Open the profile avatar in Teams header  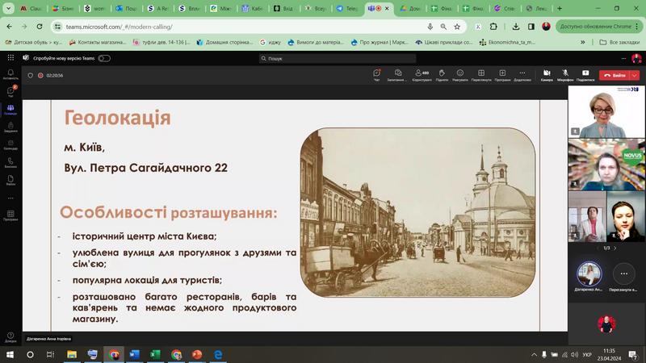636,58
